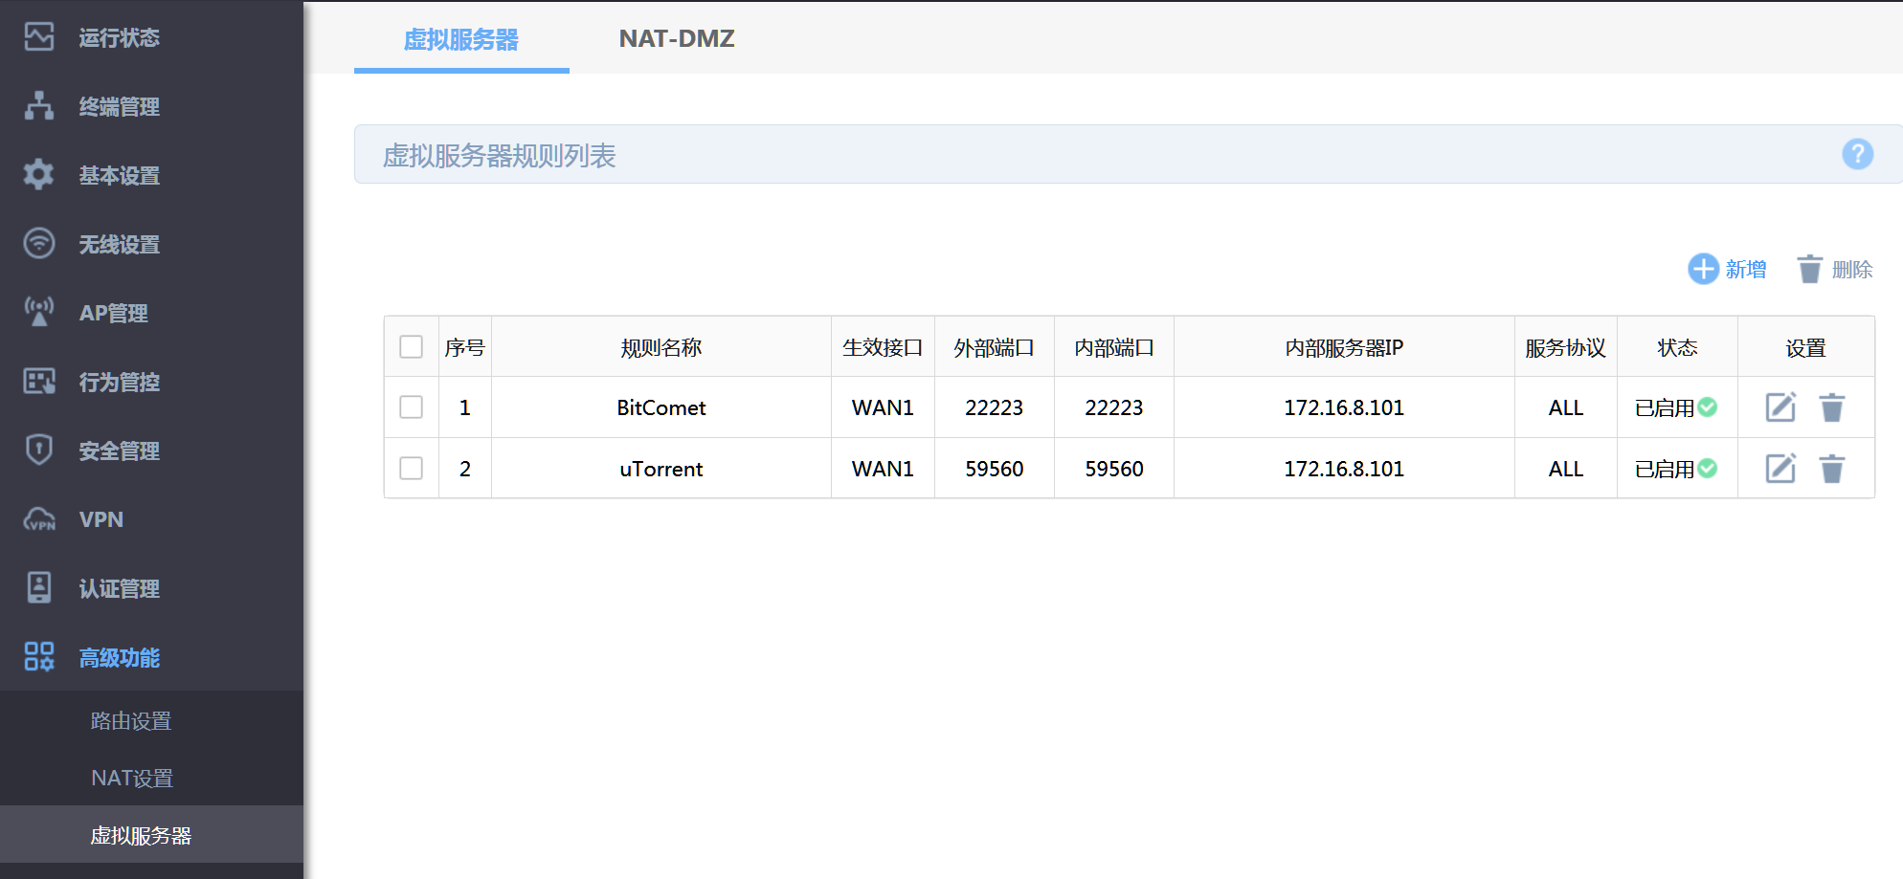This screenshot has height=879, width=1903.
Task: Switch to the NAT-DMZ tab
Action: click(x=677, y=39)
